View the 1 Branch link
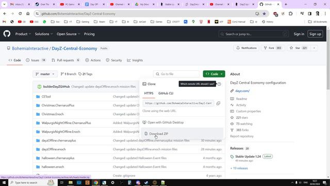Image resolution: width=330 pixels, height=186 pixels. 68,74
